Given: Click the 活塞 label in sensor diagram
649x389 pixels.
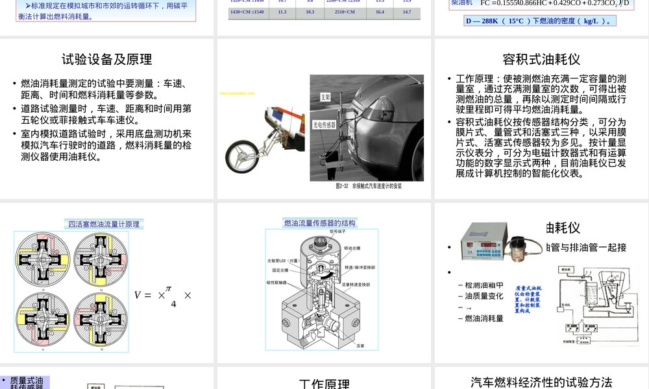Looking at the screenshot, I should 360,346.
